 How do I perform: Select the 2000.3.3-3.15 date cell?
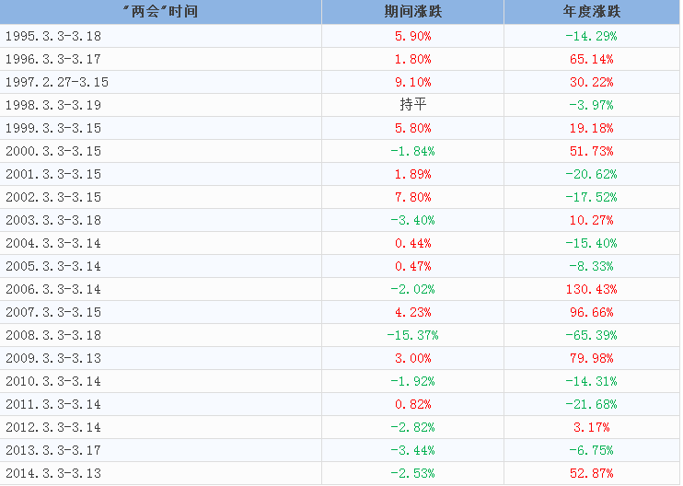pyautogui.click(x=52, y=151)
